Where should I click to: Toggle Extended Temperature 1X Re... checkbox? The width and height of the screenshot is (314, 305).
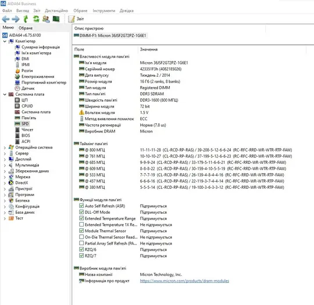pyautogui.click(x=81, y=224)
